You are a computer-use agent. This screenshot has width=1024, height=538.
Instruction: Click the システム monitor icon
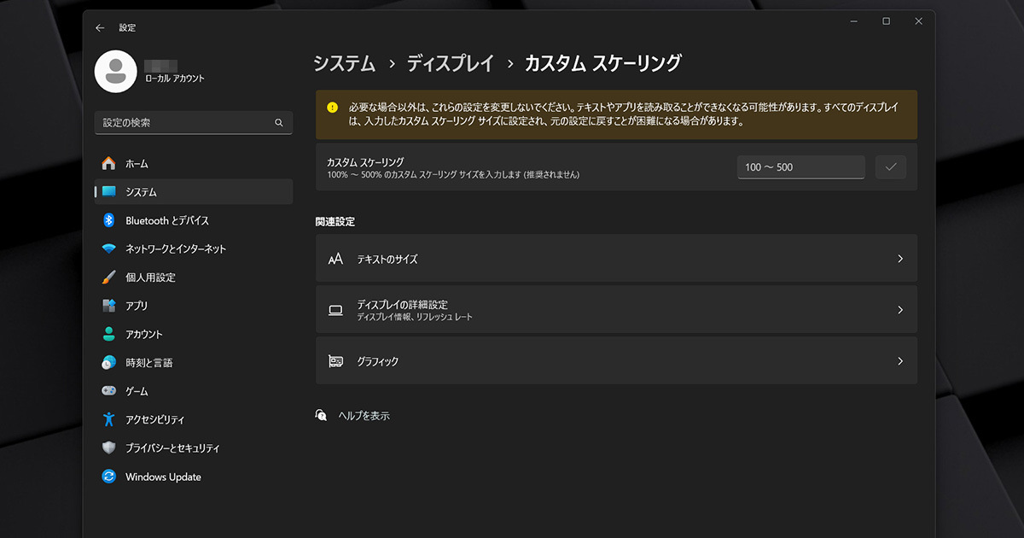[108, 192]
